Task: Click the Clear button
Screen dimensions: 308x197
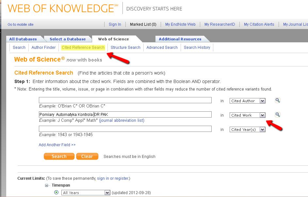Action: coord(87,156)
